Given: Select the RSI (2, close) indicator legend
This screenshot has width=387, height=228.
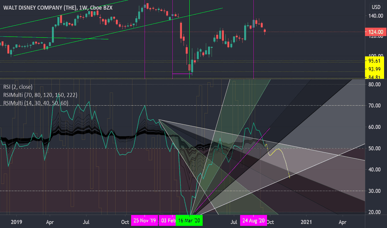Looking at the screenshot, I should 18,87.
